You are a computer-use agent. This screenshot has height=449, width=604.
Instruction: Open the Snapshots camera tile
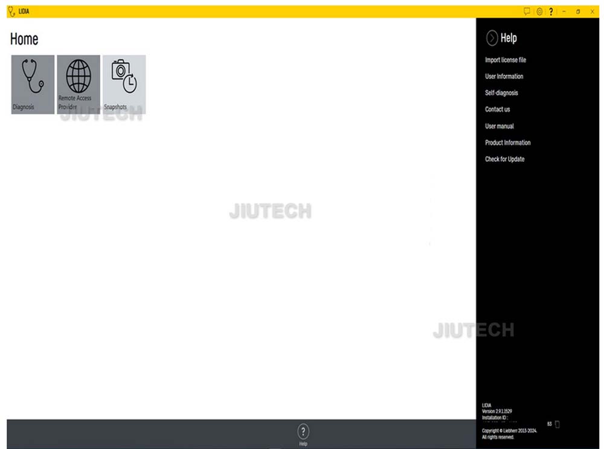click(124, 84)
